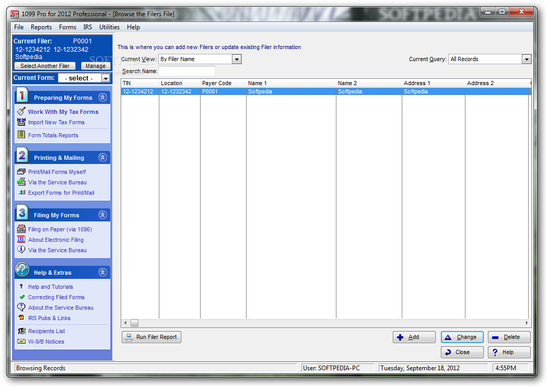548x388 pixels.
Task: Click the Manage button
Action: 96,66
